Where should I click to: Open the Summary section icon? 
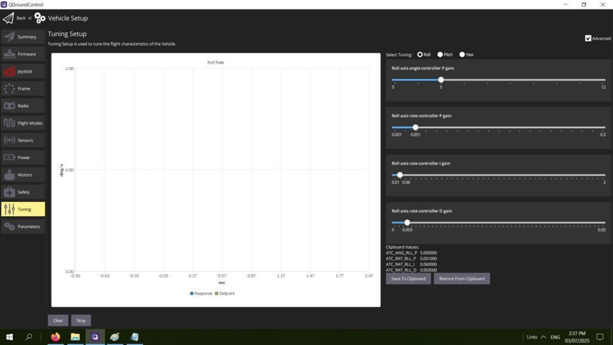point(10,37)
